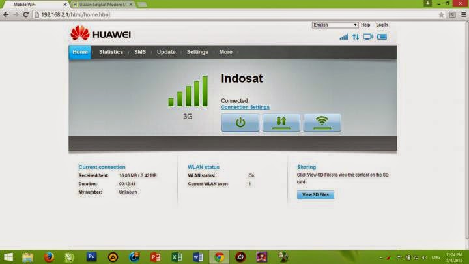The image size is (469, 264).
Task: Click the WLAN status heading
Action: click(x=203, y=167)
